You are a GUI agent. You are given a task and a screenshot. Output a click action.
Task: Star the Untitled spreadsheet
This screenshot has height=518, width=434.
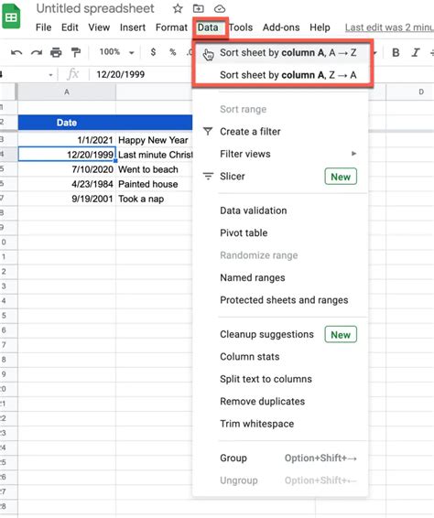[178, 8]
